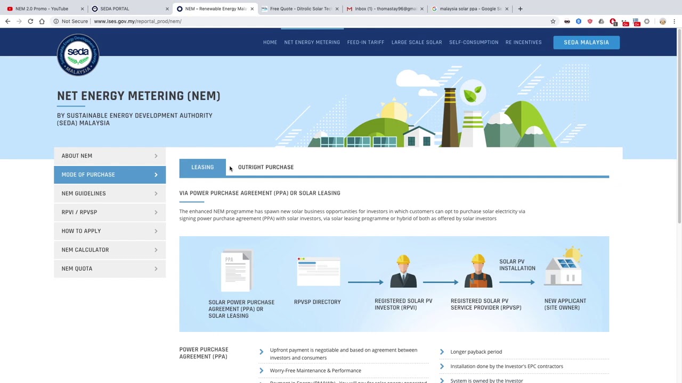Open the Google Drive extension icon
Image resolution: width=682 pixels, height=383 pixels.
602,21
